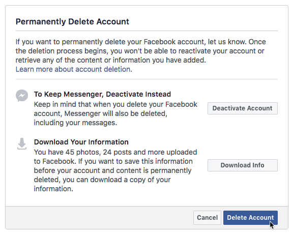Open Learn more about account deletion link
This screenshot has width=292, height=233.
click(x=73, y=69)
